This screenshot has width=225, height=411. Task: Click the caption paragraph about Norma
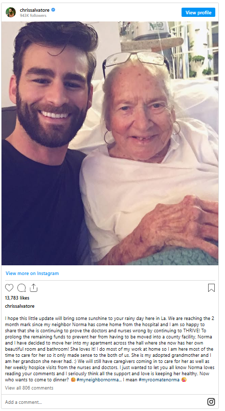(x=109, y=349)
